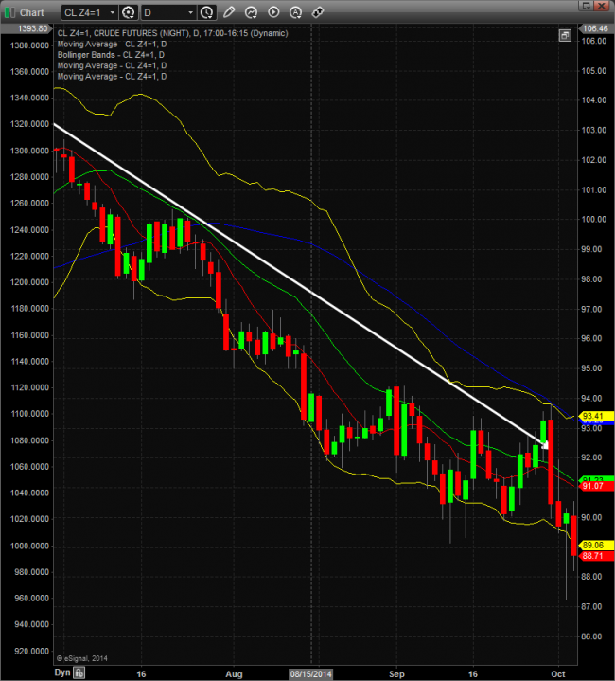Click the 106.46 top price label
615x681 pixels.
(x=595, y=28)
